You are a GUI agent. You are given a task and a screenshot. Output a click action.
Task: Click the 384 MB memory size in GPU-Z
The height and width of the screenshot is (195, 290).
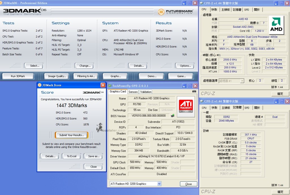(x=138, y=150)
